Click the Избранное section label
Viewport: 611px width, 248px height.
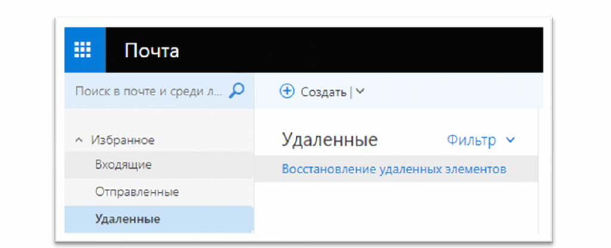[x=122, y=140]
